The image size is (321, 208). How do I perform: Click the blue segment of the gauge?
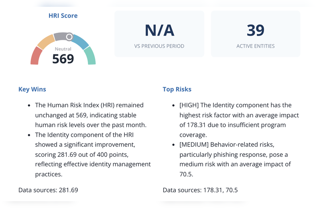click(x=81, y=42)
